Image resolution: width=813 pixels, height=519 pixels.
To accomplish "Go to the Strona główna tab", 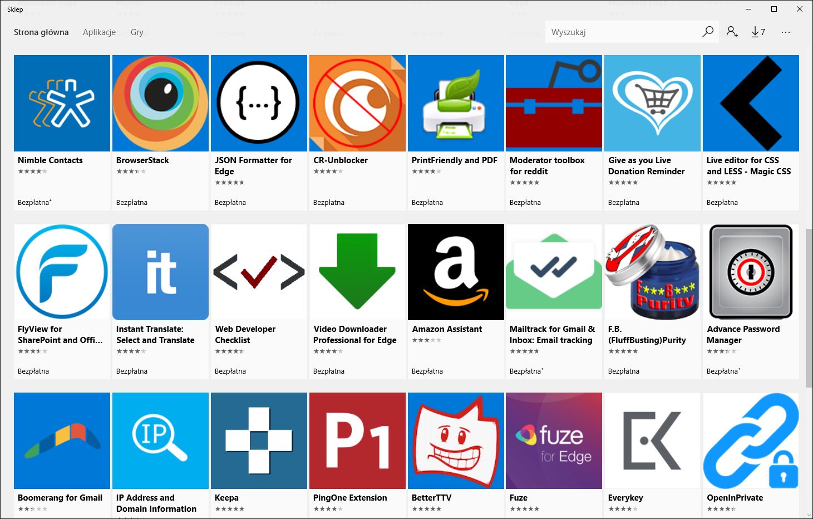I will click(x=41, y=32).
